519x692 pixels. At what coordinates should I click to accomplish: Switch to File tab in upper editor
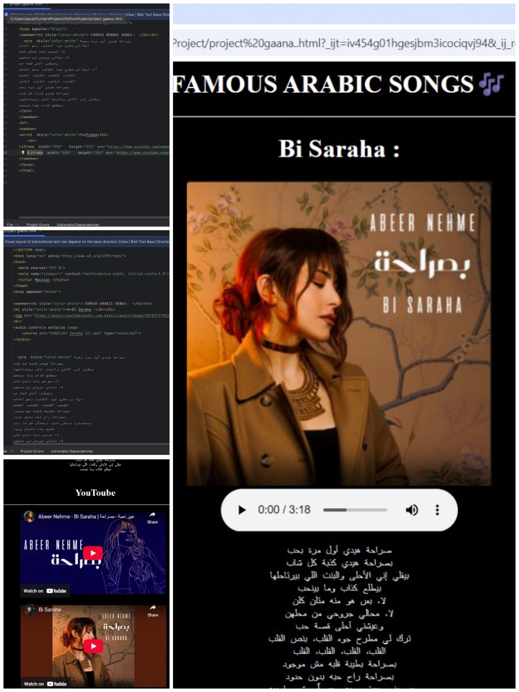pyautogui.click(x=10, y=225)
